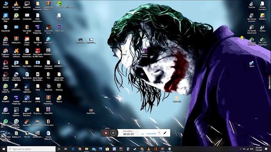The image size is (271, 152).
Task: Launch Typing Master 10 shortcut
Action: (x=6, y=88)
